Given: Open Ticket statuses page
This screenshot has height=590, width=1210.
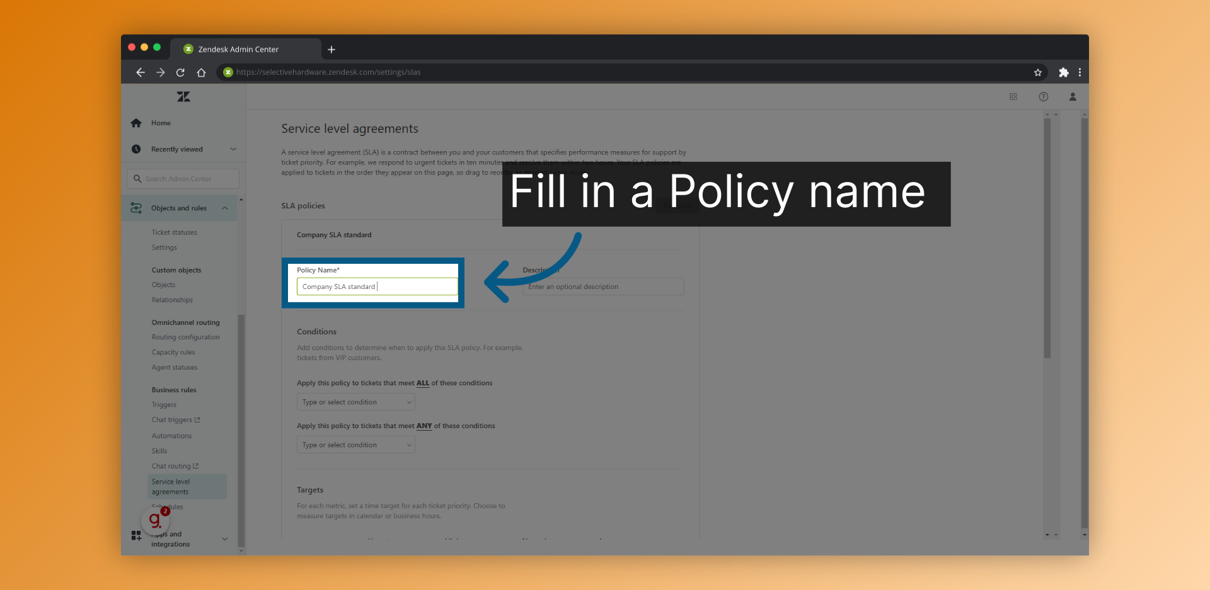Looking at the screenshot, I should coord(175,232).
